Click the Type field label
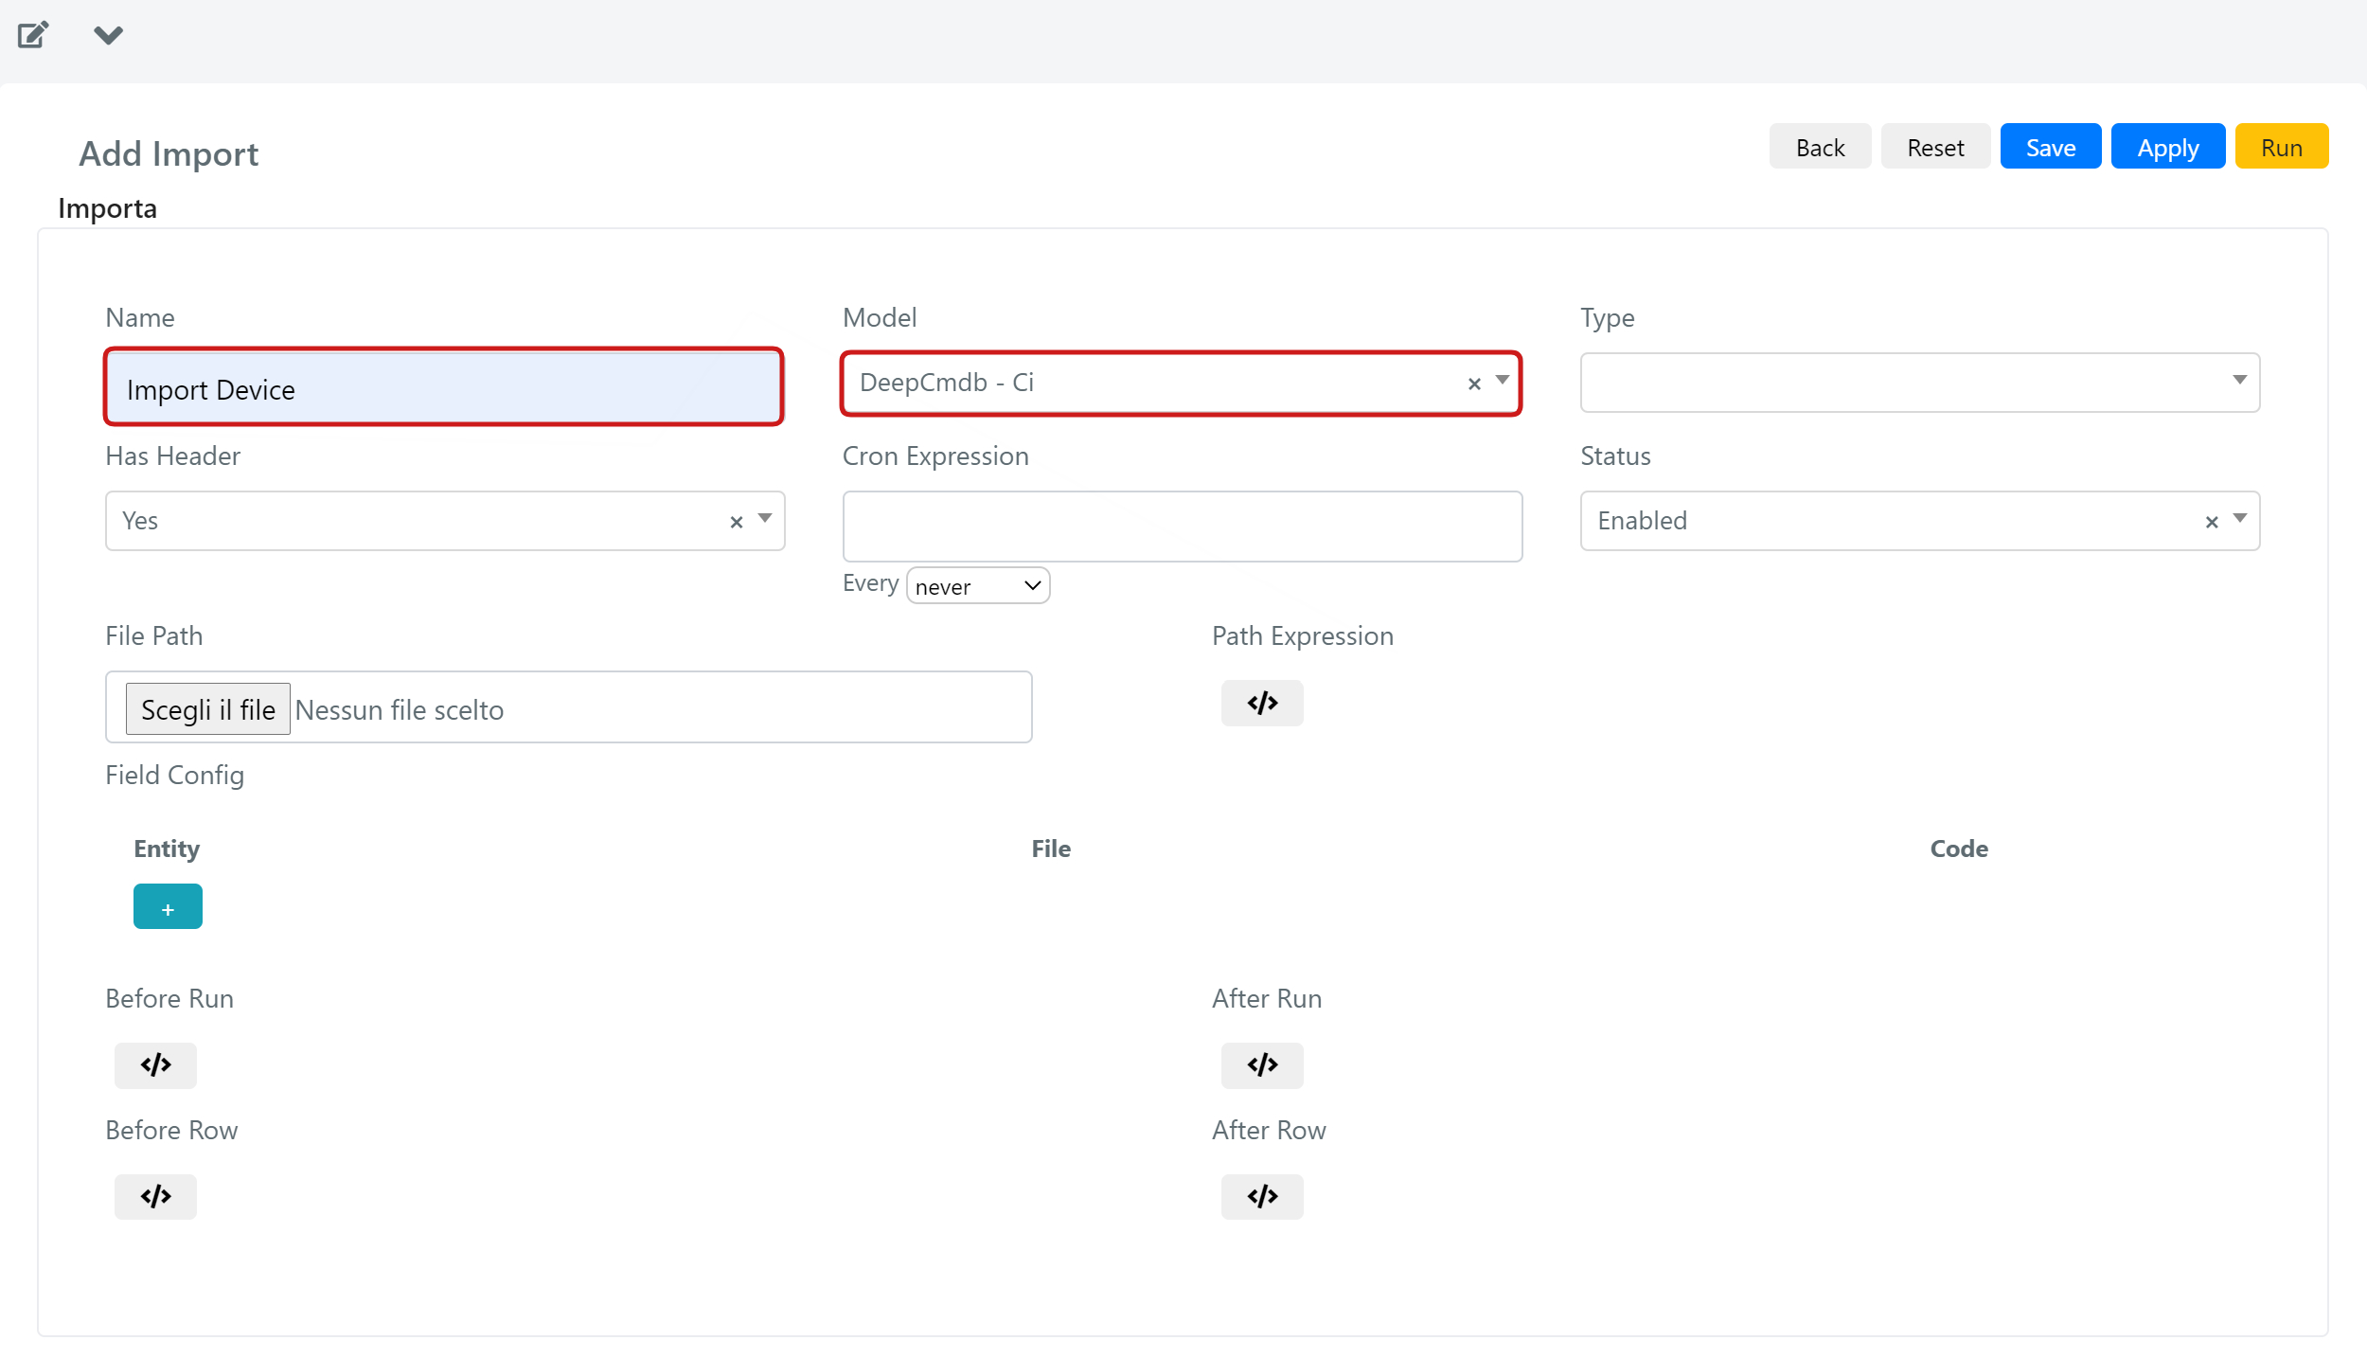 1608,318
